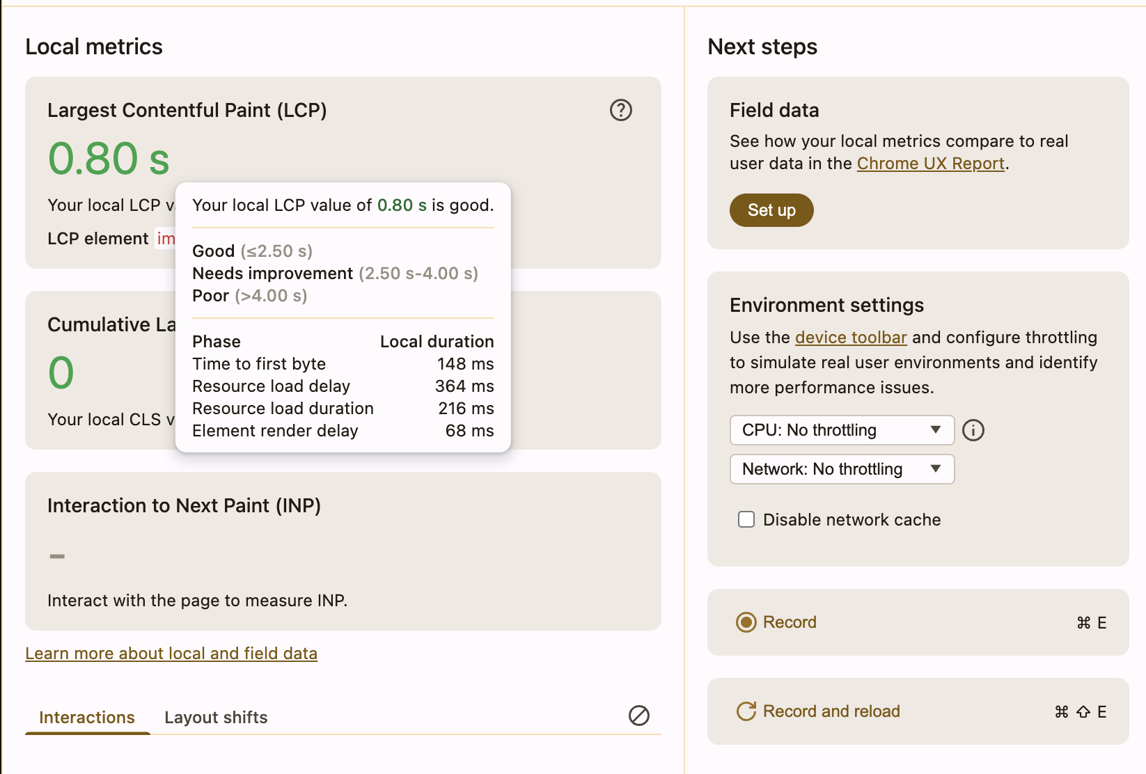Viewport: 1146px width, 774px height.
Task: Click the CLS metric value 0
Action: tap(61, 373)
